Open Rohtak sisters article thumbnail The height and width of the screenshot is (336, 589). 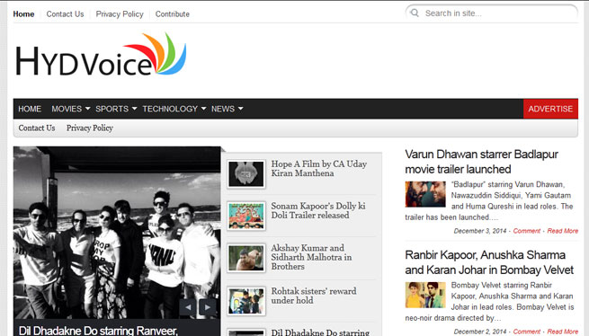click(x=246, y=301)
